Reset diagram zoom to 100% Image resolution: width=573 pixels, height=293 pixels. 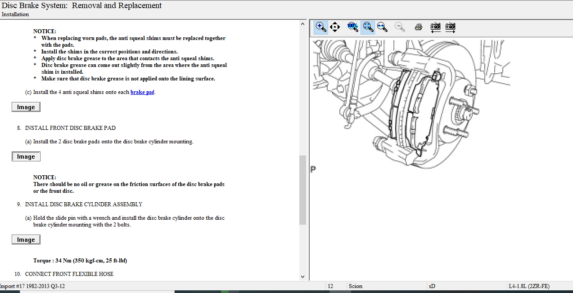[x=352, y=27]
